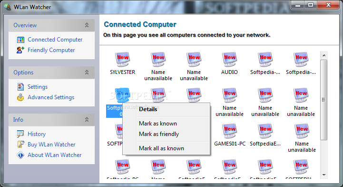Click the History magnifier icon
Screen dimensions: 343x187
click(x=20, y=134)
